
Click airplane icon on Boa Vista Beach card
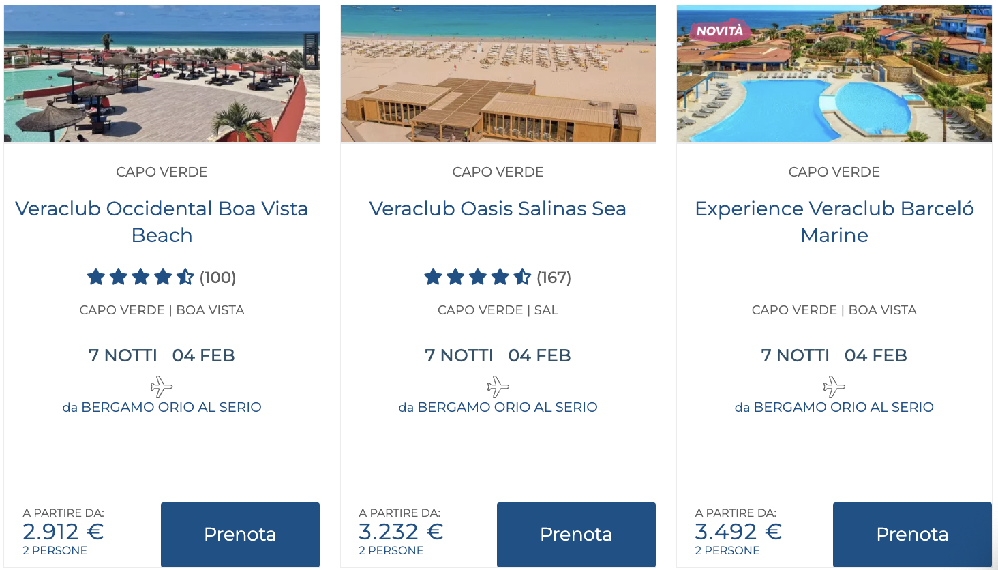162,387
